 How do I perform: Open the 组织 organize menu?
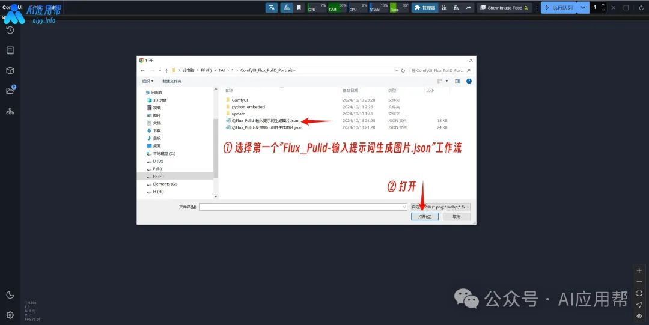[147, 81]
